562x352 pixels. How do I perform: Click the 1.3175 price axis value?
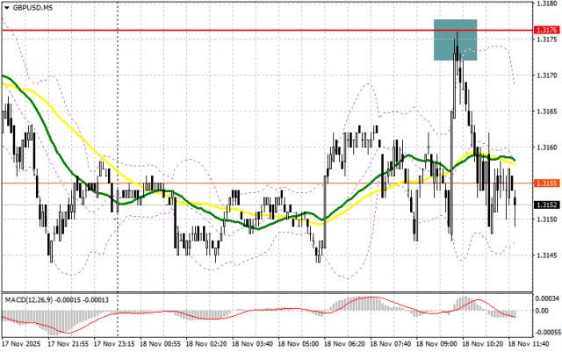click(x=546, y=39)
